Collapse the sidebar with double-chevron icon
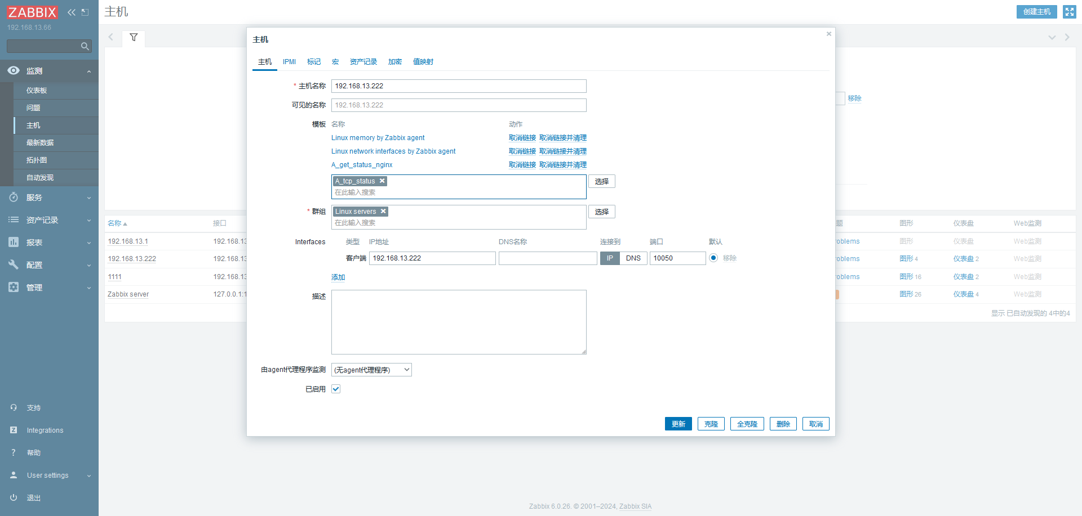The height and width of the screenshot is (516, 1082). point(72,12)
